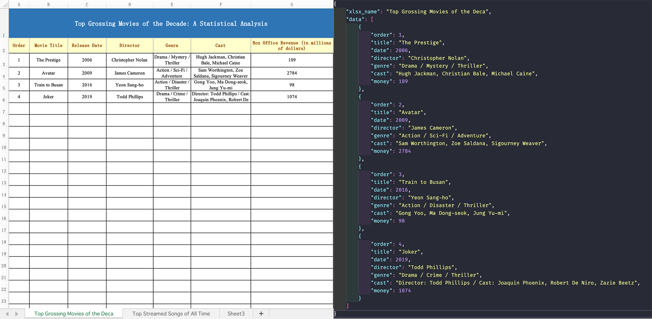Switch to Top Streamed Songs of All Time tab
Screen dimensions: 652x319
171,313
